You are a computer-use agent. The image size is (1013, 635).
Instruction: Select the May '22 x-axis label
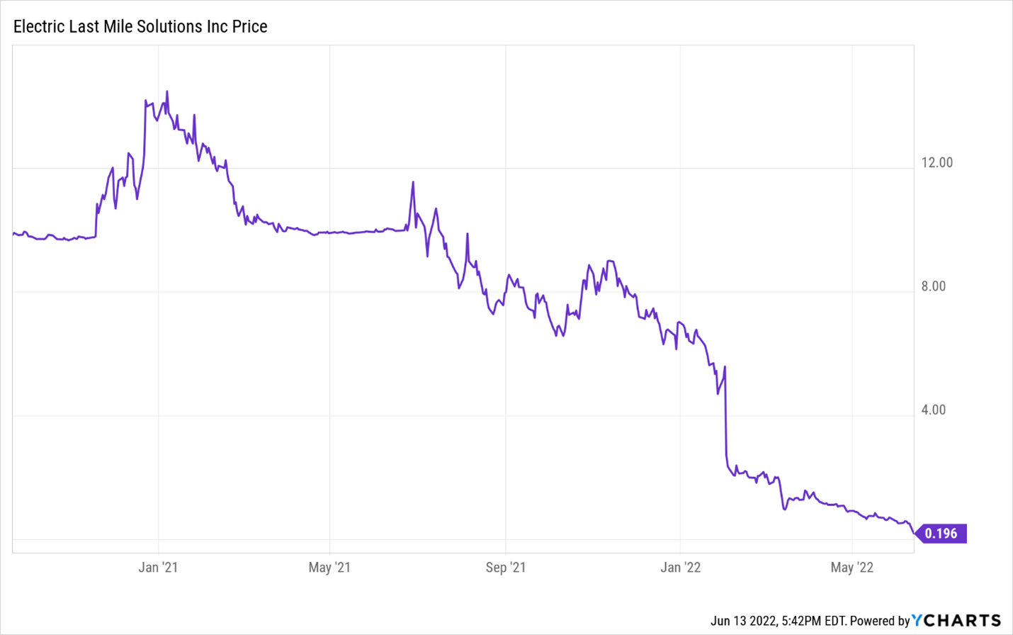[852, 568]
